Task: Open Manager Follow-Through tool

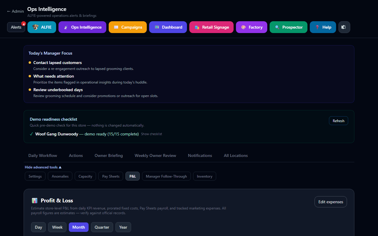Action: (166, 176)
